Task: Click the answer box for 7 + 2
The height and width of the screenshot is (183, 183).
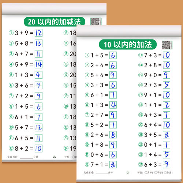Action: pos(38,96)
